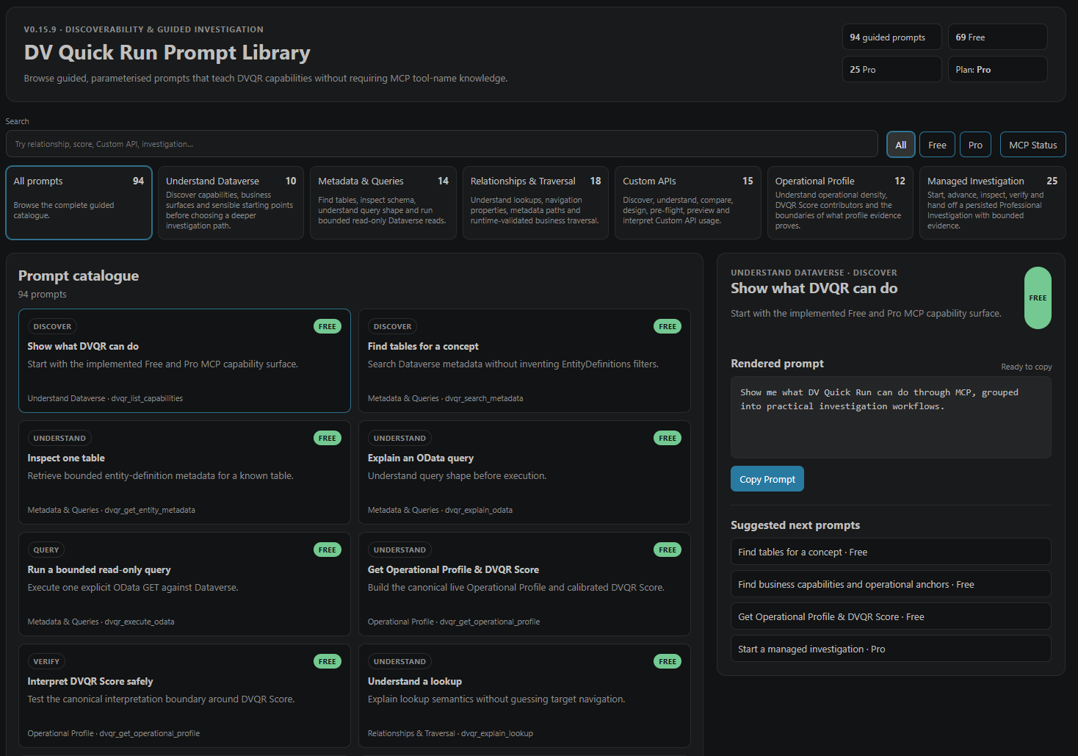The image size is (1078, 756).
Task: Select the All prompts category card
Action: [x=79, y=203]
